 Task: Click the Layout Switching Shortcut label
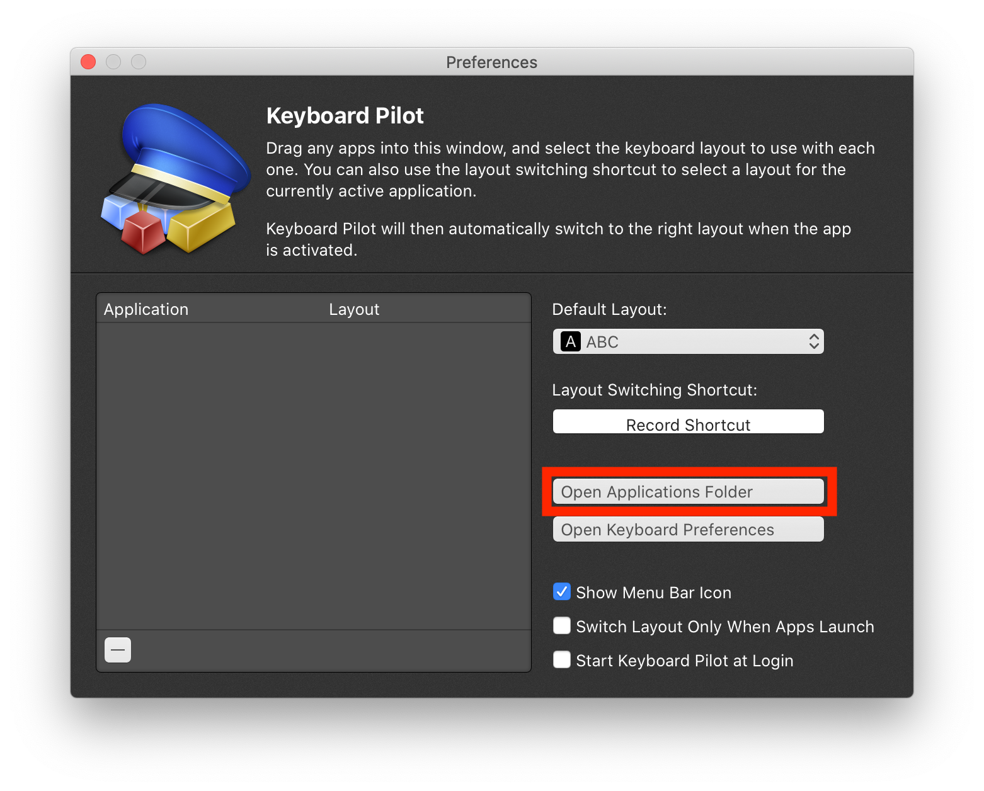655,390
